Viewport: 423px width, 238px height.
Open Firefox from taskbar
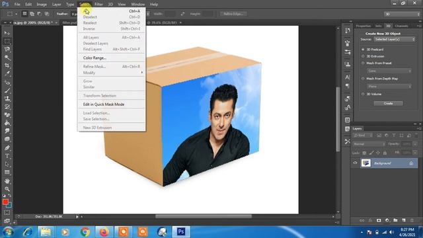(104, 232)
